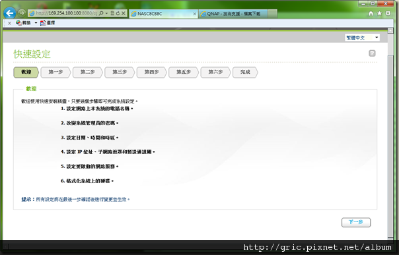Open the 繁體中文 language dropdown
Screen dimensions: 399x255
(x=363, y=38)
